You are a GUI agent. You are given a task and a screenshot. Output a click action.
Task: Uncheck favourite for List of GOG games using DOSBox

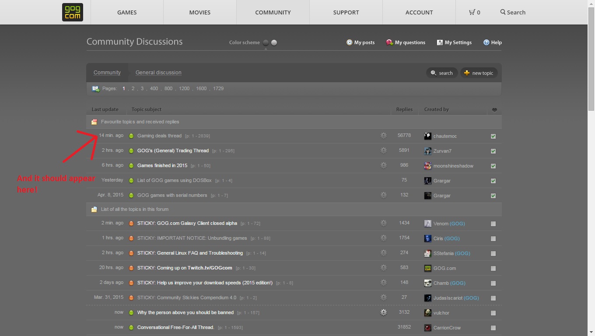coord(493,181)
